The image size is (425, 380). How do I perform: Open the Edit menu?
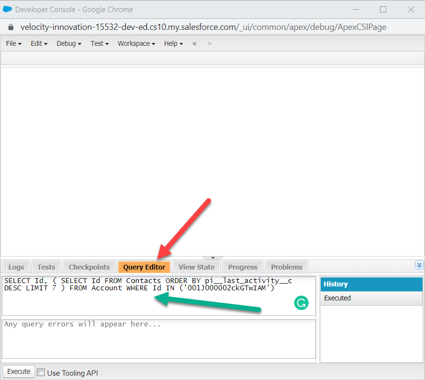pos(39,43)
